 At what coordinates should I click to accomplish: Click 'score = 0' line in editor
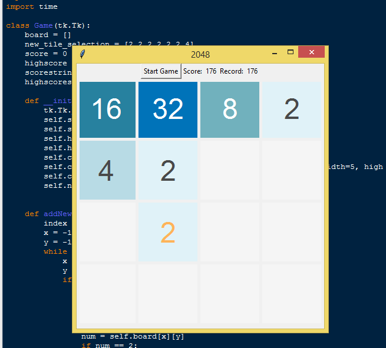[46, 54]
